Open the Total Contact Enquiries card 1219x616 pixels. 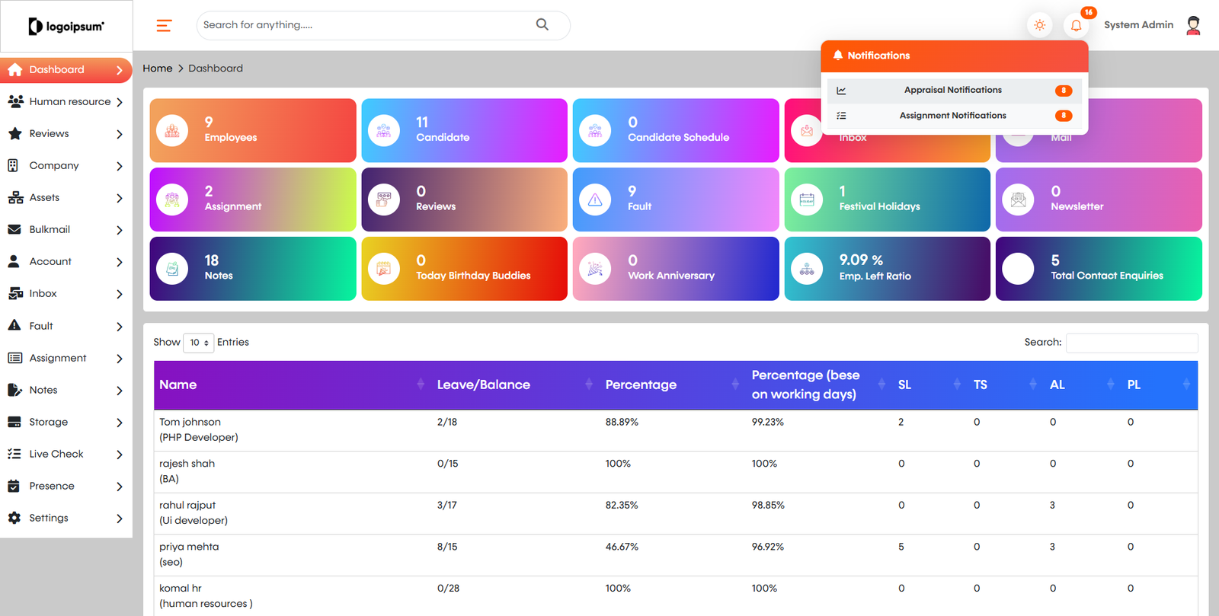pyautogui.click(x=1099, y=269)
